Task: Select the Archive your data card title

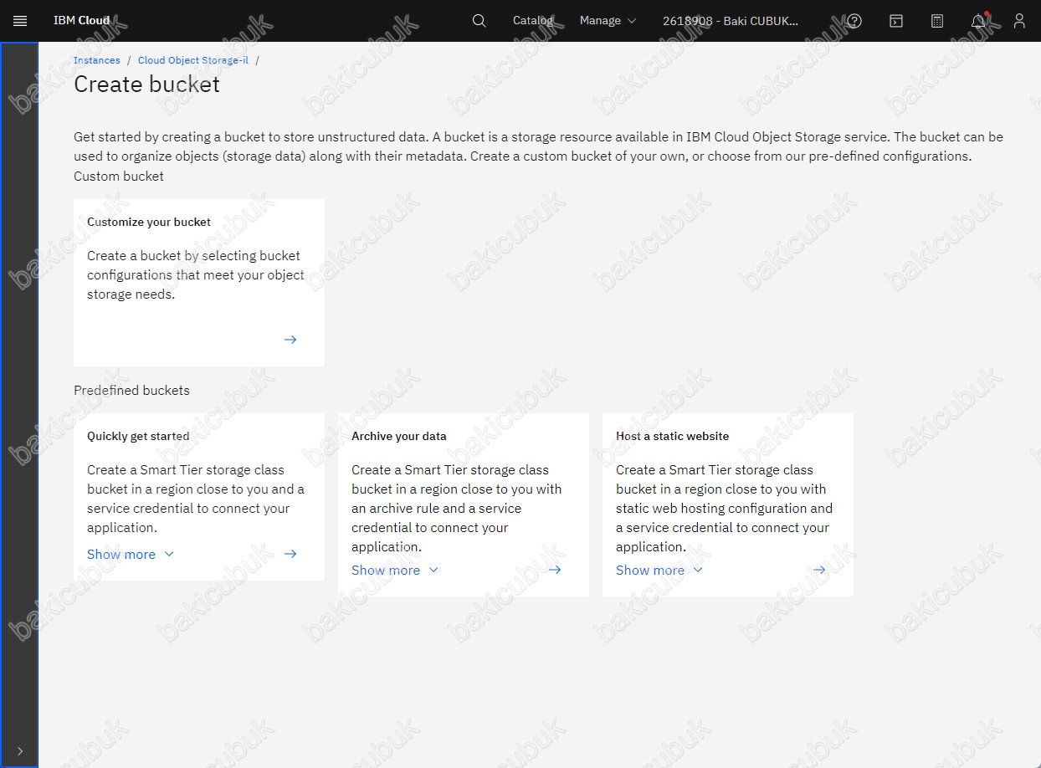Action: click(399, 436)
